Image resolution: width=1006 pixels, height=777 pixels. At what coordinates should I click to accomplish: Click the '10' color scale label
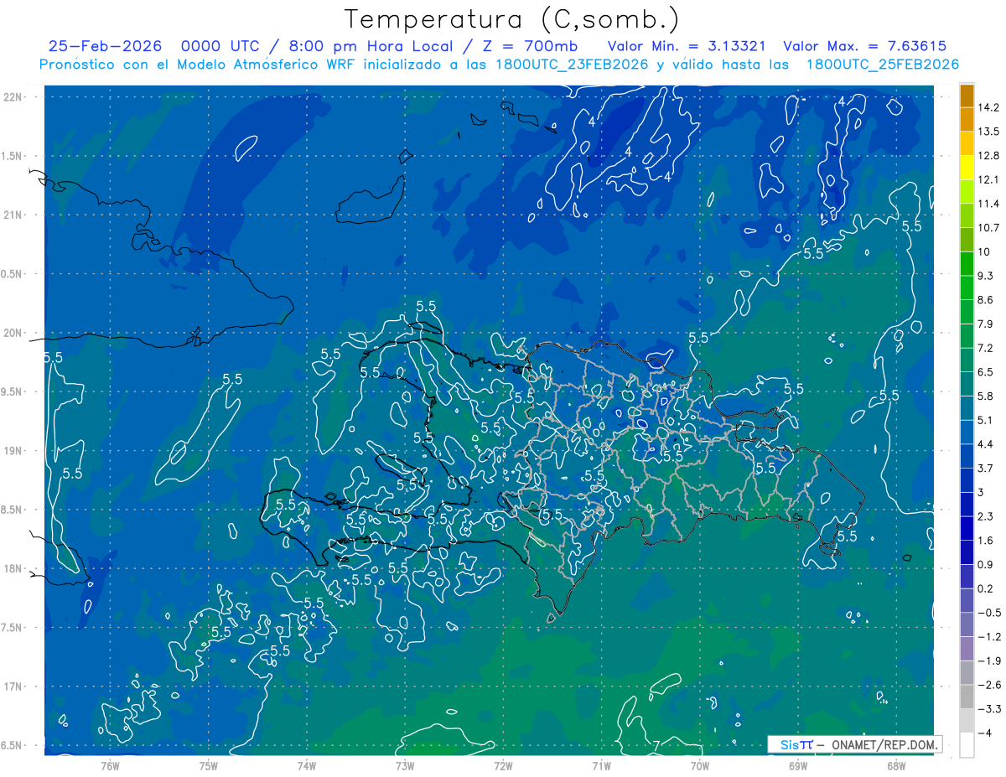pos(985,252)
